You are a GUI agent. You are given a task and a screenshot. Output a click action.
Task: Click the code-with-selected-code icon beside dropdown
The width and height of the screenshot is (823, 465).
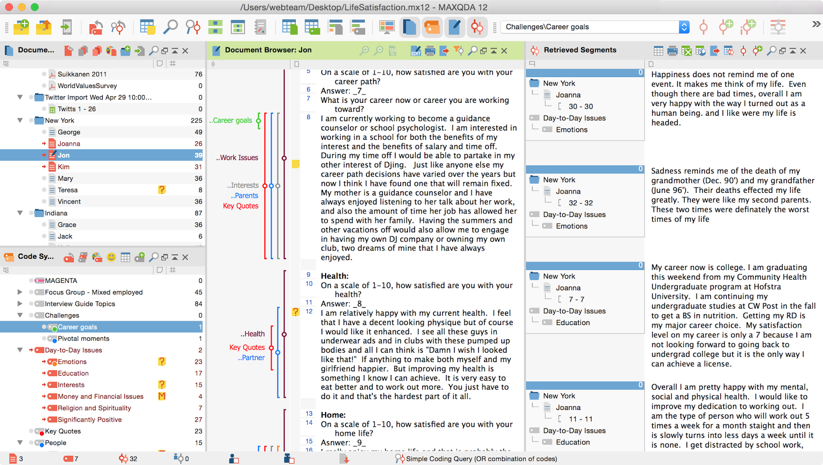704,27
